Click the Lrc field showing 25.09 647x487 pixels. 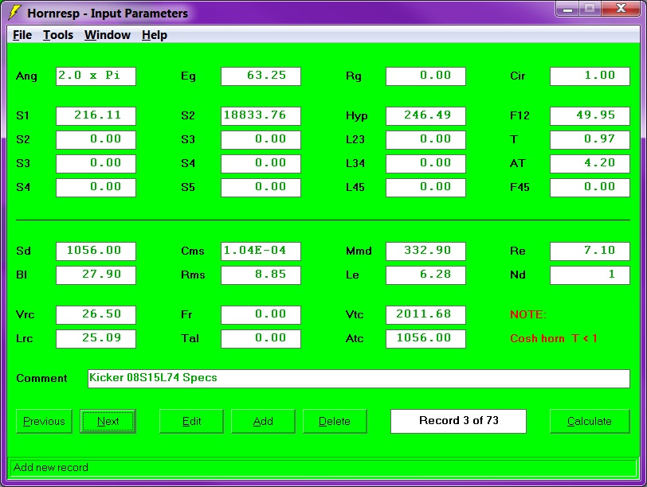96,339
